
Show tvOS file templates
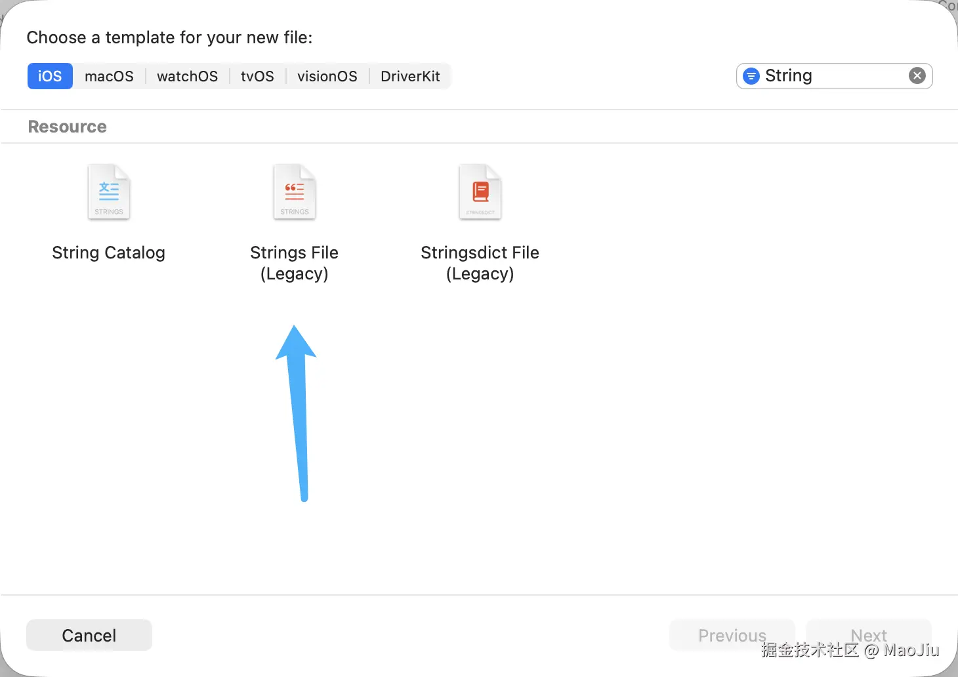pos(257,76)
